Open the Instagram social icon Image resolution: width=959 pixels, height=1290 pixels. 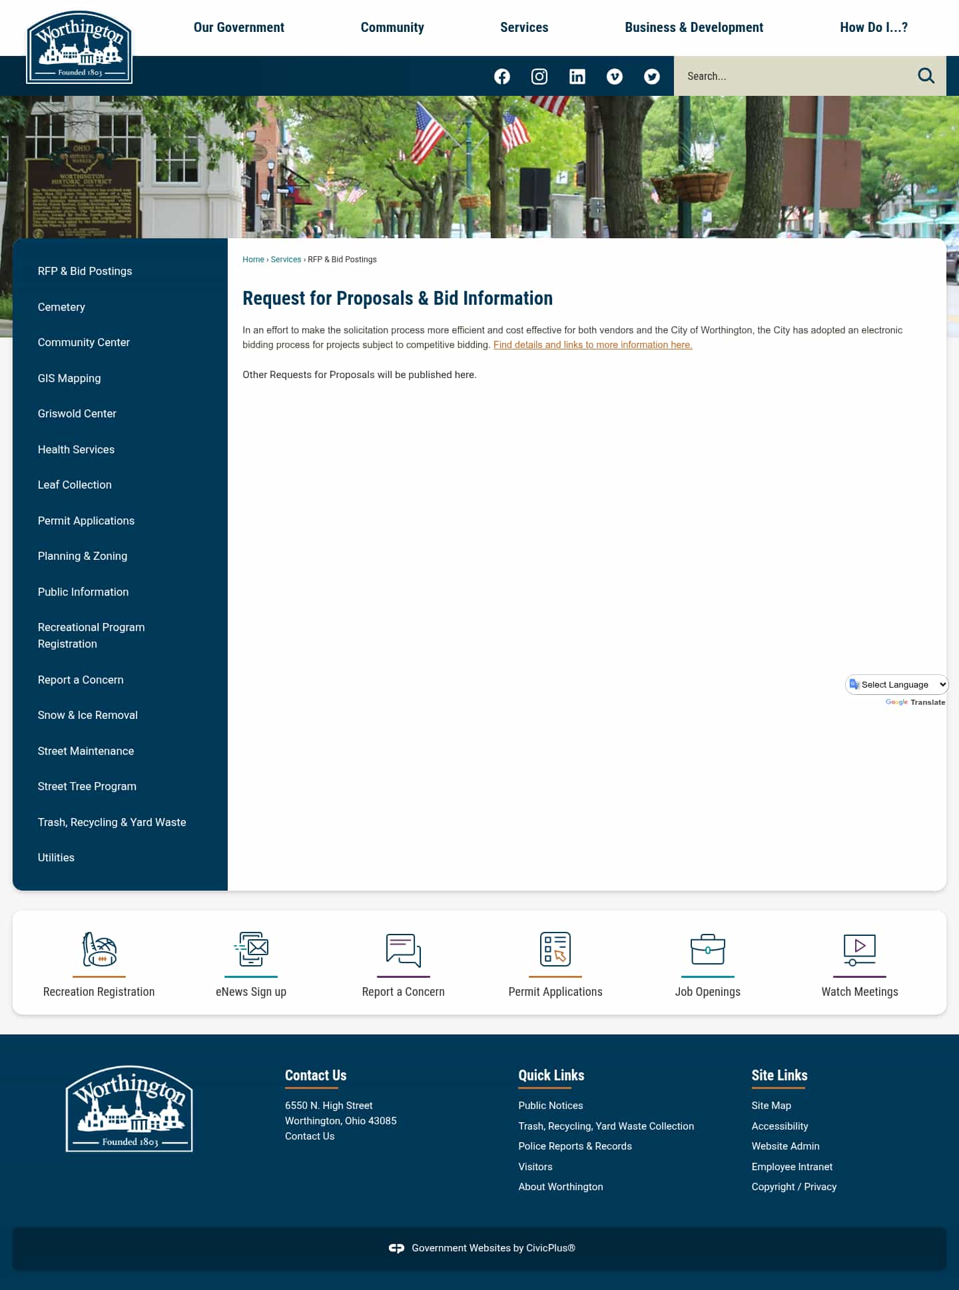[x=539, y=77]
